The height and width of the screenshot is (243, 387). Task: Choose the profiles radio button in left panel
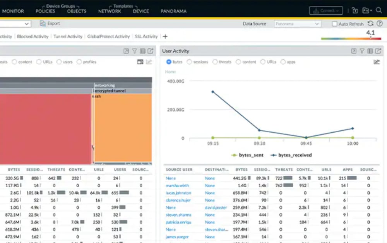tap(79, 62)
